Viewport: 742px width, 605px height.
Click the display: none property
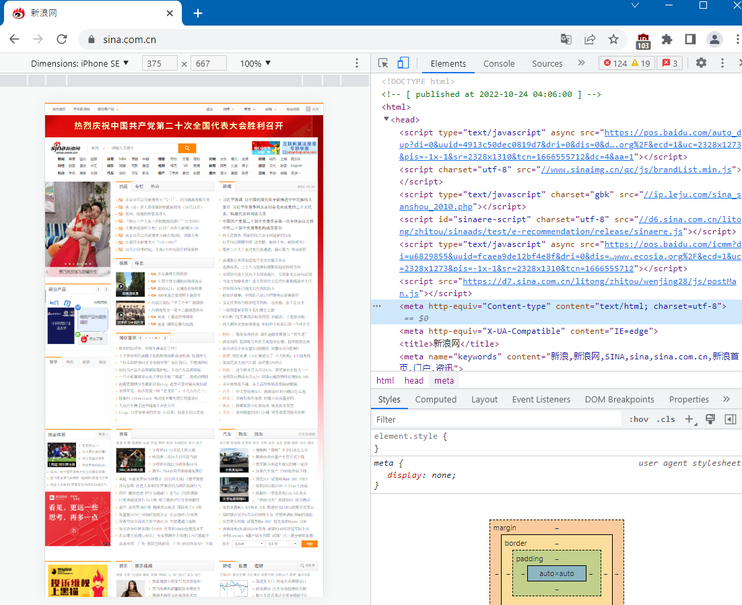tap(421, 475)
